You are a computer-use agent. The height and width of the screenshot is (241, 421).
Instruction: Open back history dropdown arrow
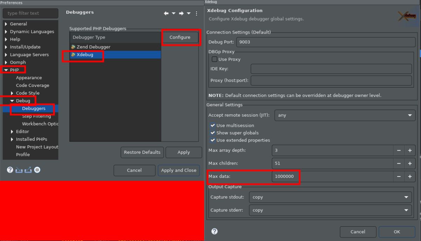[x=174, y=13]
